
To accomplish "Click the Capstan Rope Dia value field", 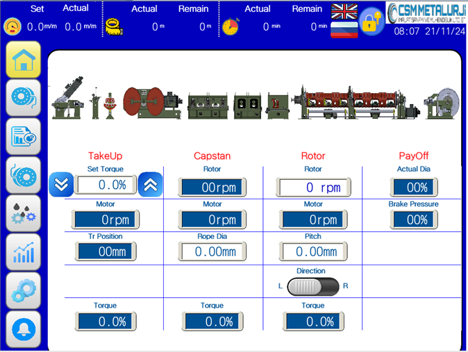I will tap(212, 251).
